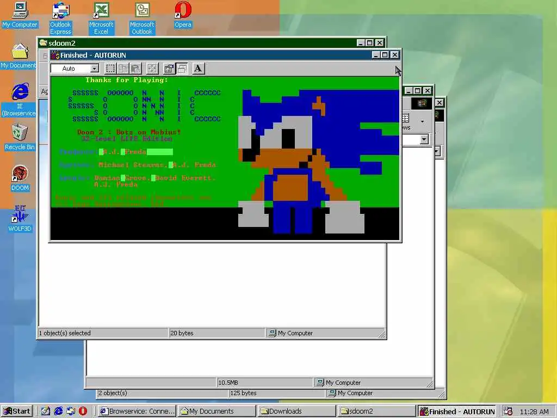Click the Copy icon in AUTORUN toolbar

coord(123,68)
